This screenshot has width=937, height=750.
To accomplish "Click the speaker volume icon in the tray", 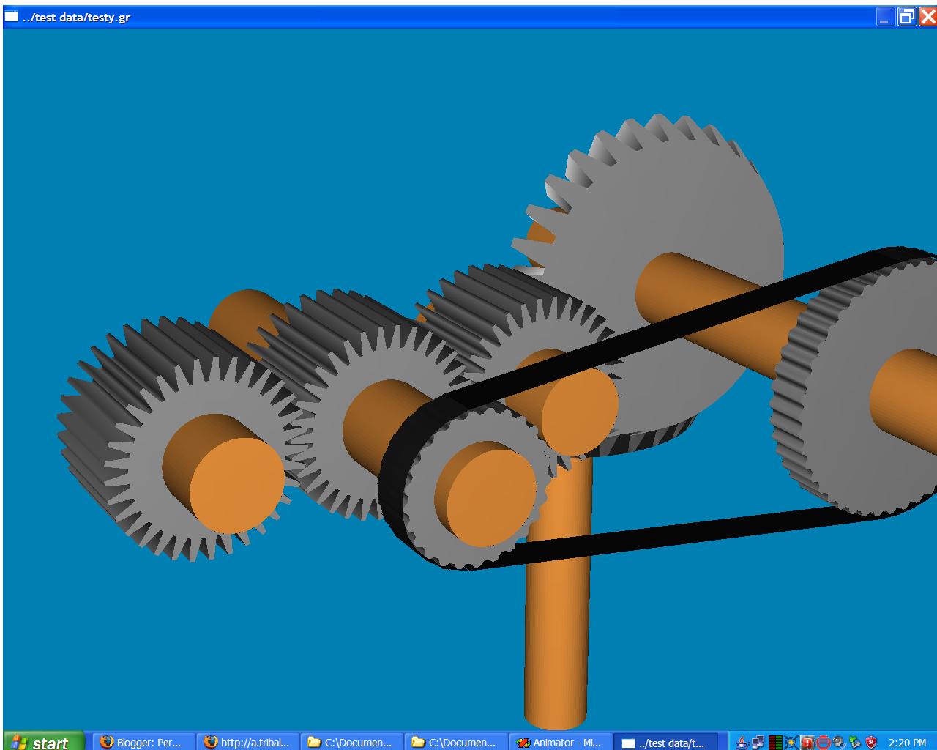I will point(838,741).
